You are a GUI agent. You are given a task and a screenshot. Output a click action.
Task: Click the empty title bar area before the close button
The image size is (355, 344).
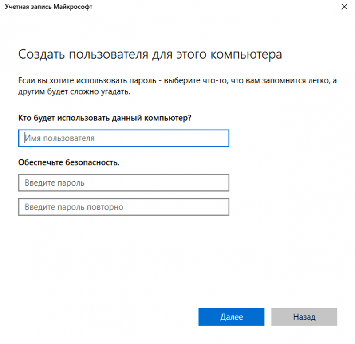pyautogui.click(x=222, y=8)
